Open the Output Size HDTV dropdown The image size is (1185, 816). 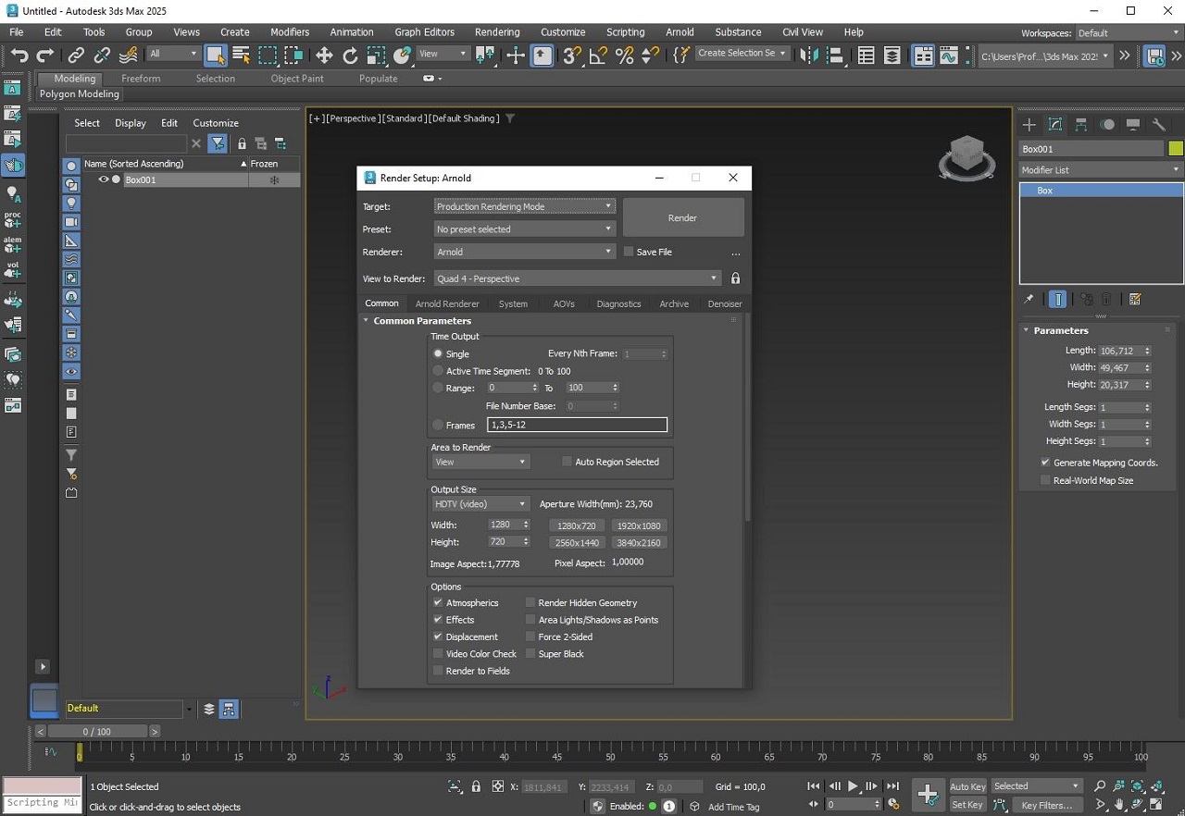pos(480,504)
